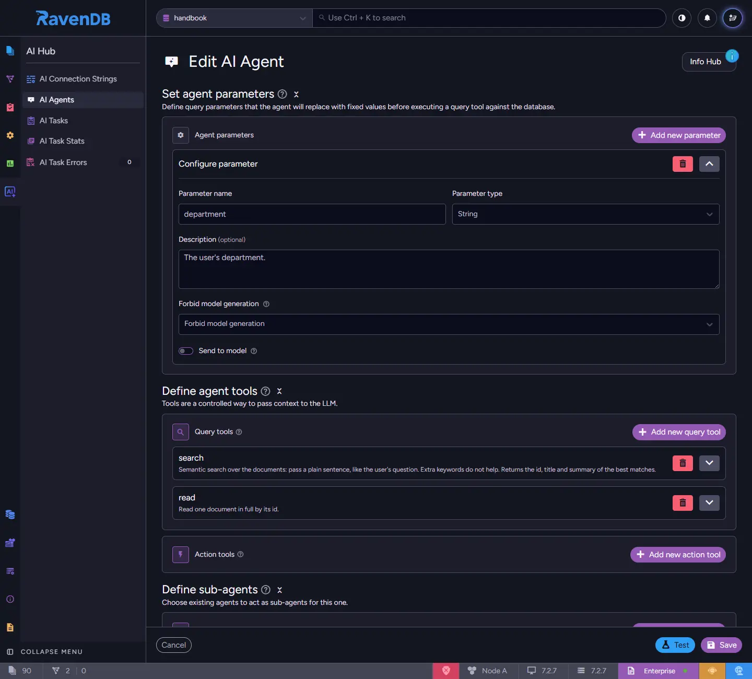
Task: Cancel editing the AI agent
Action: (x=174, y=645)
